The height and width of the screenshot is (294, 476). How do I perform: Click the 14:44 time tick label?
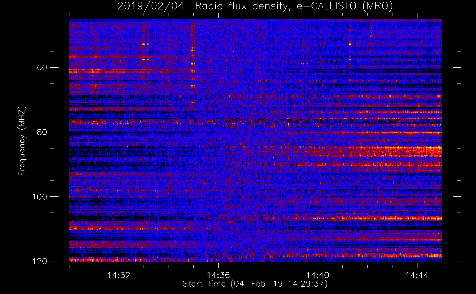tap(417, 275)
